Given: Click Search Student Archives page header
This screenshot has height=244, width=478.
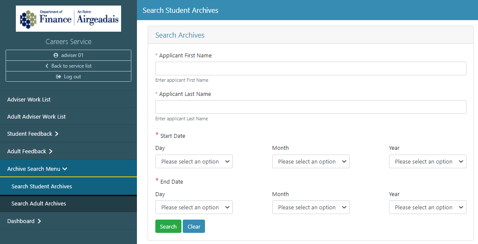Looking at the screenshot, I should pos(181,10).
